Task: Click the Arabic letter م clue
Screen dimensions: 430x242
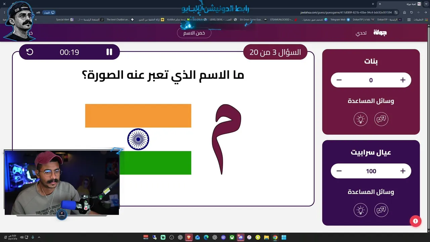Action: point(226,139)
